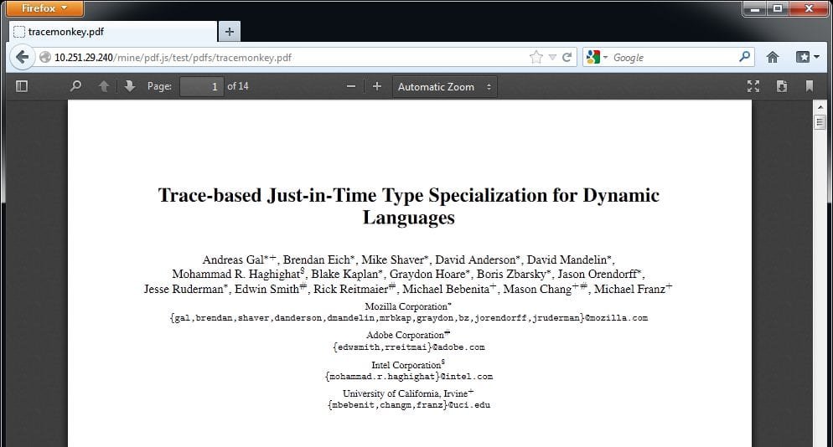Zoom out with the minus button

click(351, 86)
